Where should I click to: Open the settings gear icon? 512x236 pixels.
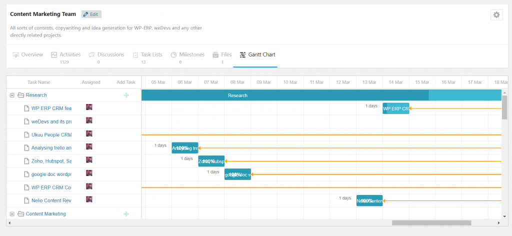pyautogui.click(x=496, y=15)
